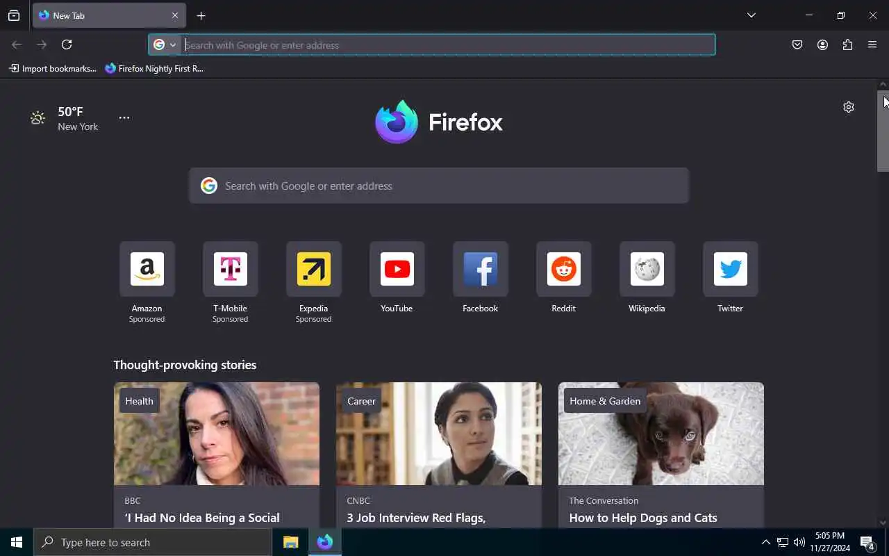Image resolution: width=889 pixels, height=556 pixels.
Task: Open the weather widget for New York
Action: (x=65, y=118)
